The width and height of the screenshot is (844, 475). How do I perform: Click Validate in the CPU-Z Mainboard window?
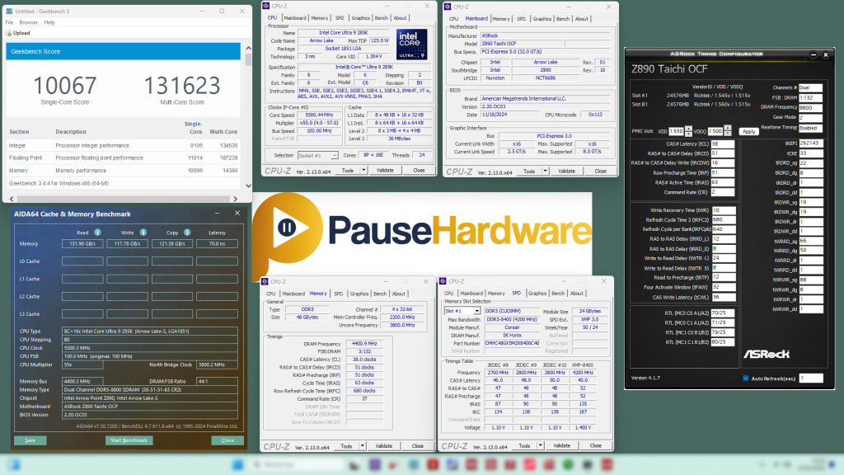(x=566, y=172)
